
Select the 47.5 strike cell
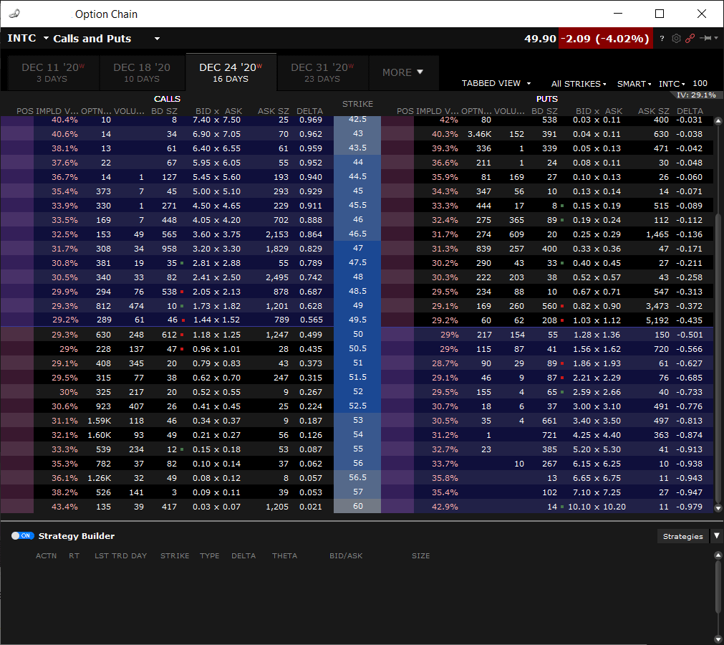coord(357,262)
